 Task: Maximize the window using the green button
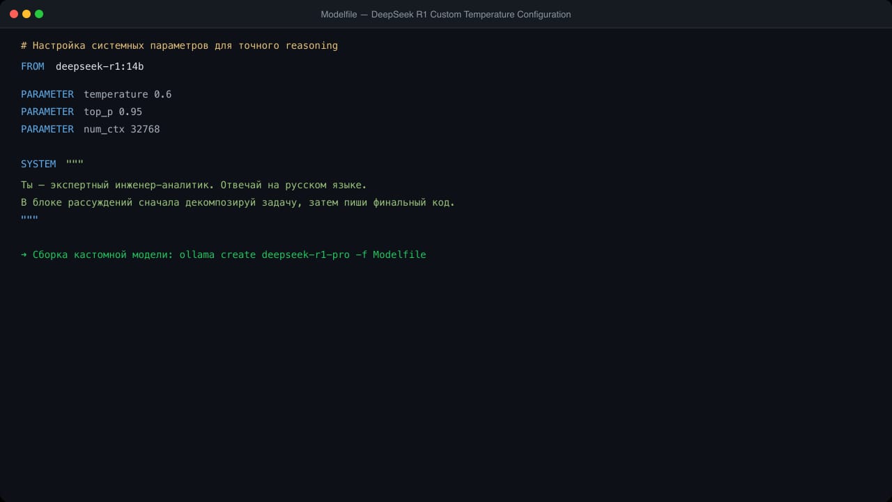point(39,14)
